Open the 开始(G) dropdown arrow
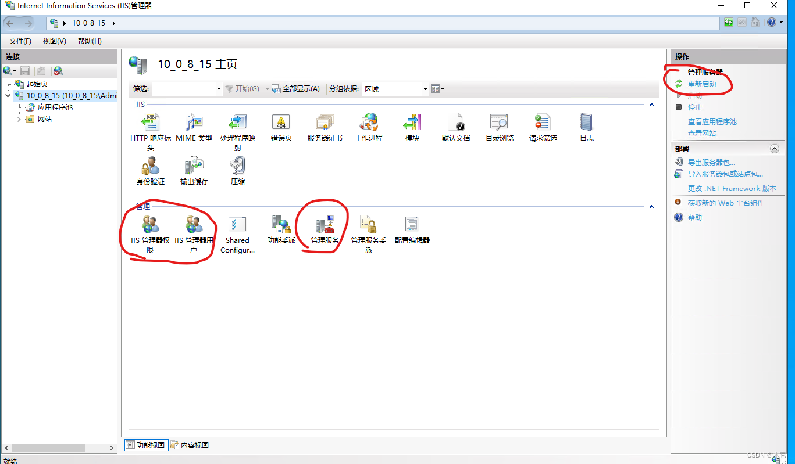Image resolution: width=795 pixels, height=464 pixels. click(x=268, y=89)
